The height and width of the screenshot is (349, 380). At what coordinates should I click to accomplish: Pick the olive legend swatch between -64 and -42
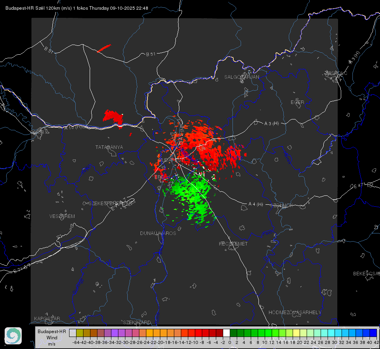click(80, 333)
